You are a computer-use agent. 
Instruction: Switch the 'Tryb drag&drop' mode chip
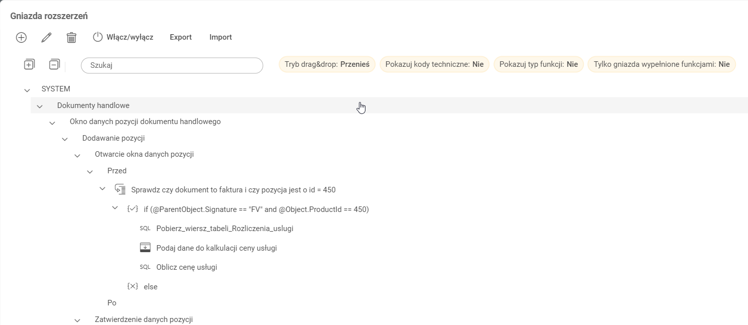pos(327,64)
